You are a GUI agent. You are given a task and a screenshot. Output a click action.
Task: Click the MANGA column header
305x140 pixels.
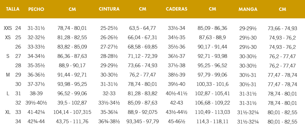pyautogui.click(x=248, y=9)
